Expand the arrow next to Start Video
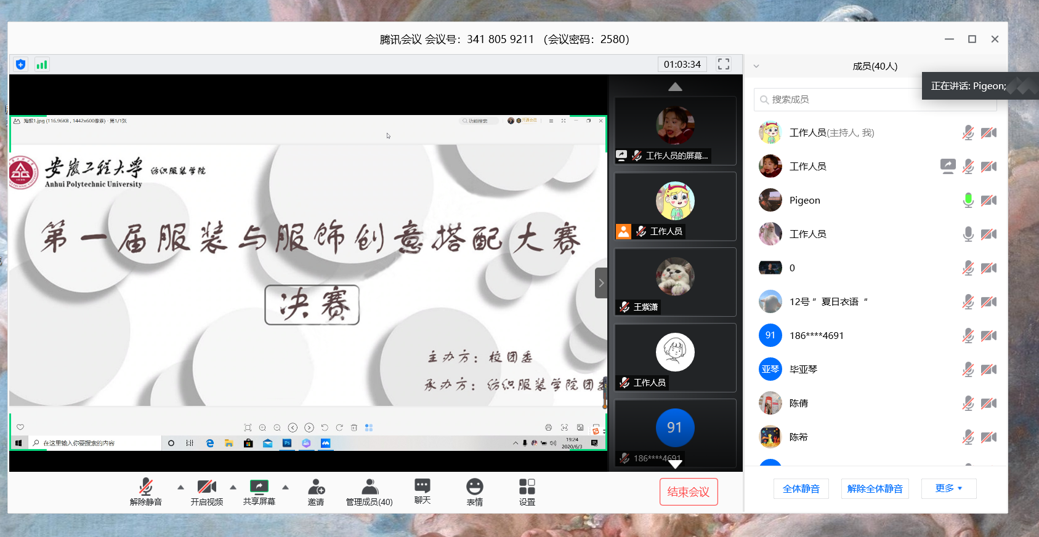This screenshot has width=1039, height=537. [233, 487]
